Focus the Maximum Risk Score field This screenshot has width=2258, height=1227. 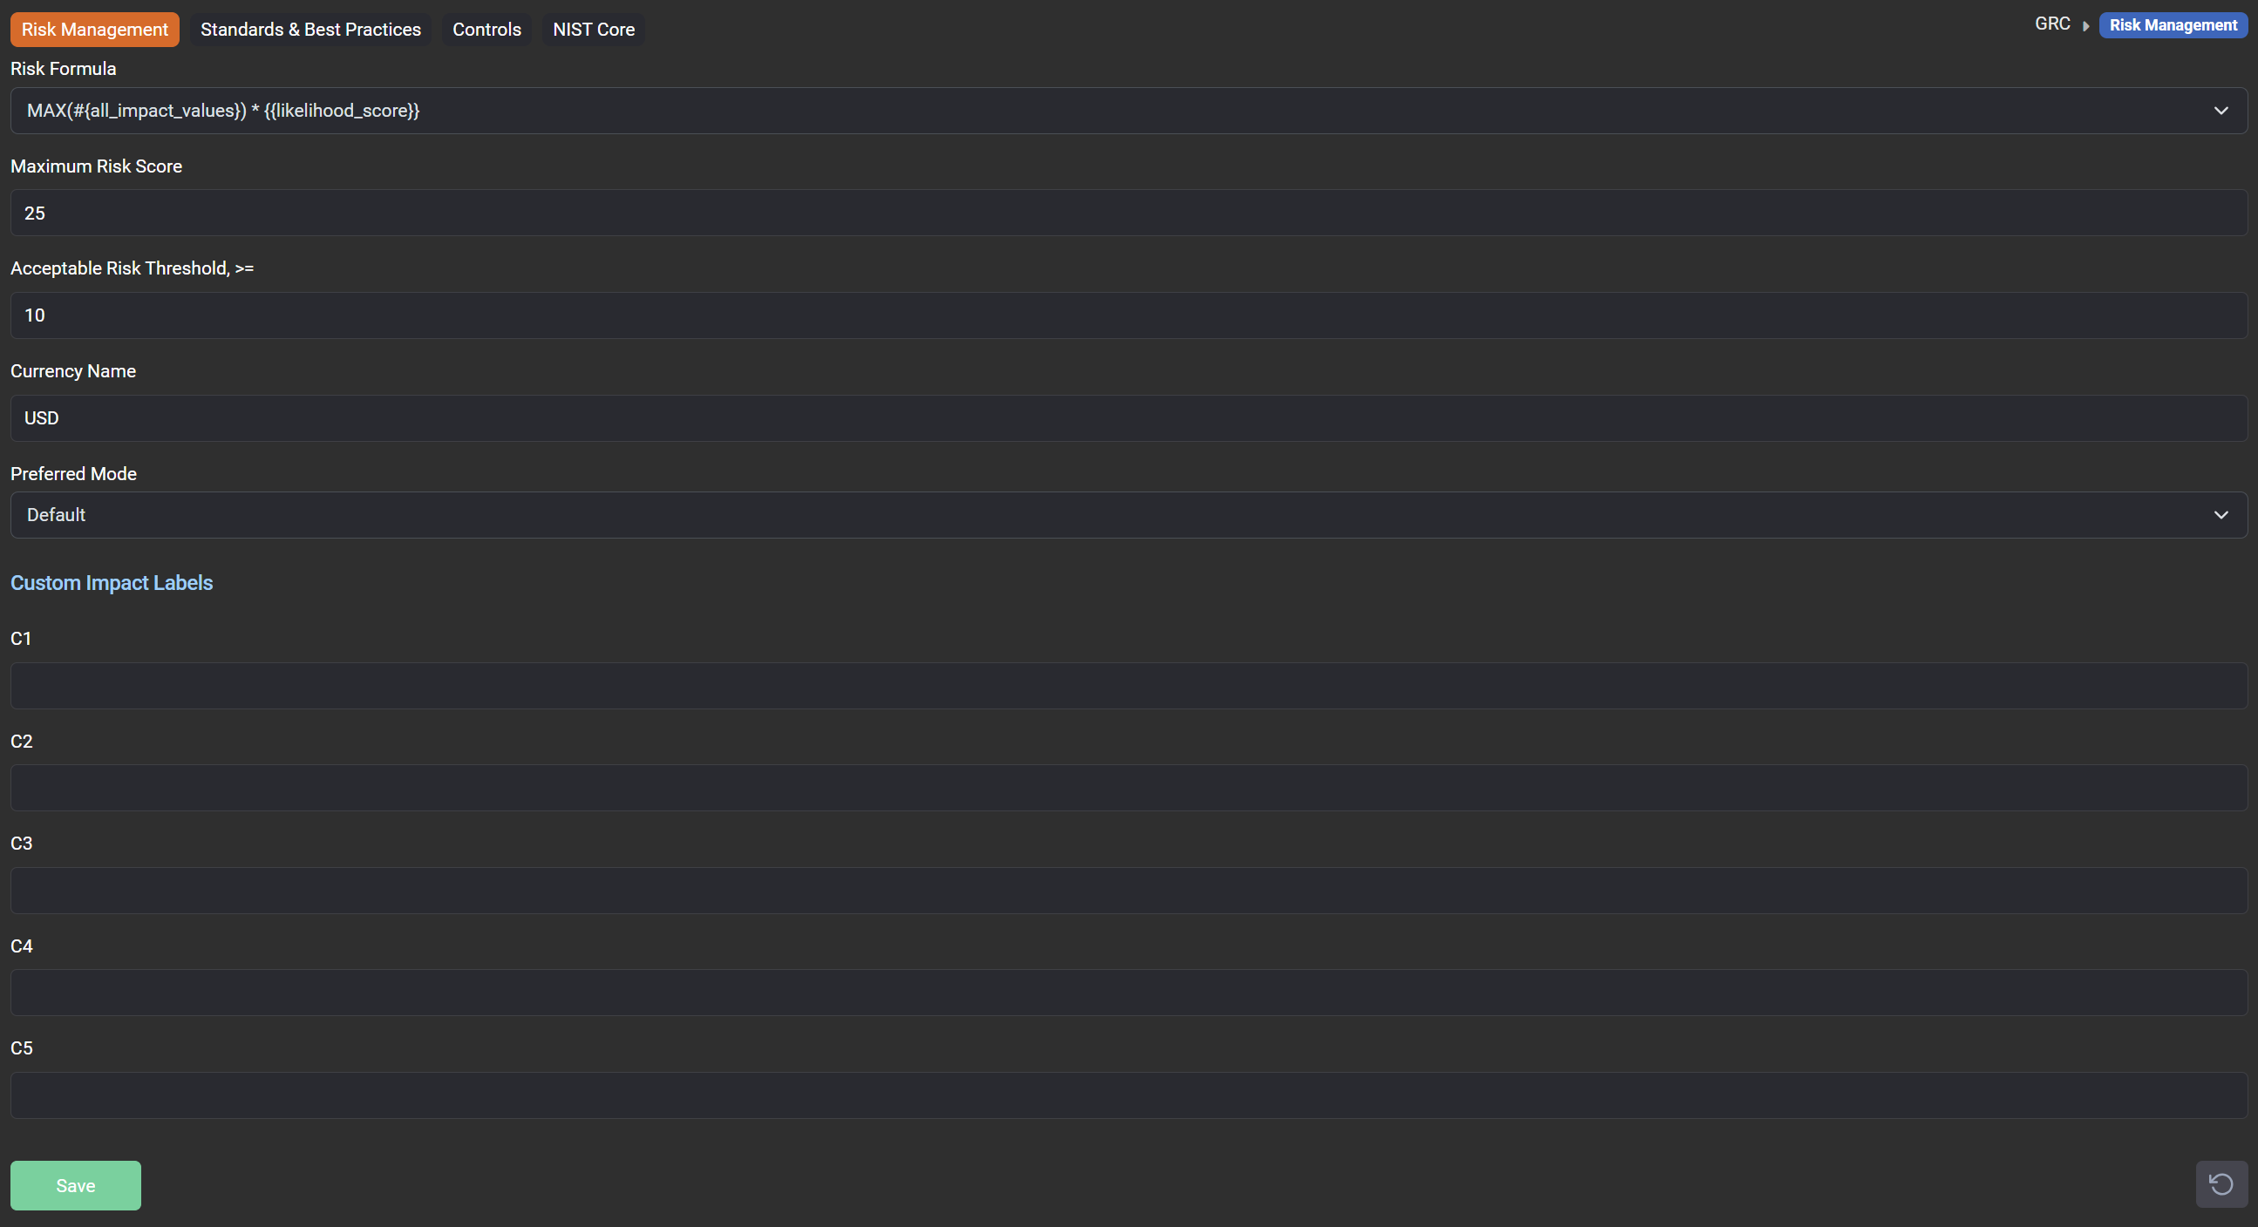point(1128,213)
